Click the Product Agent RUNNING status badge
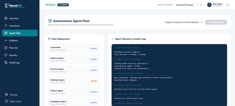 point(94,92)
